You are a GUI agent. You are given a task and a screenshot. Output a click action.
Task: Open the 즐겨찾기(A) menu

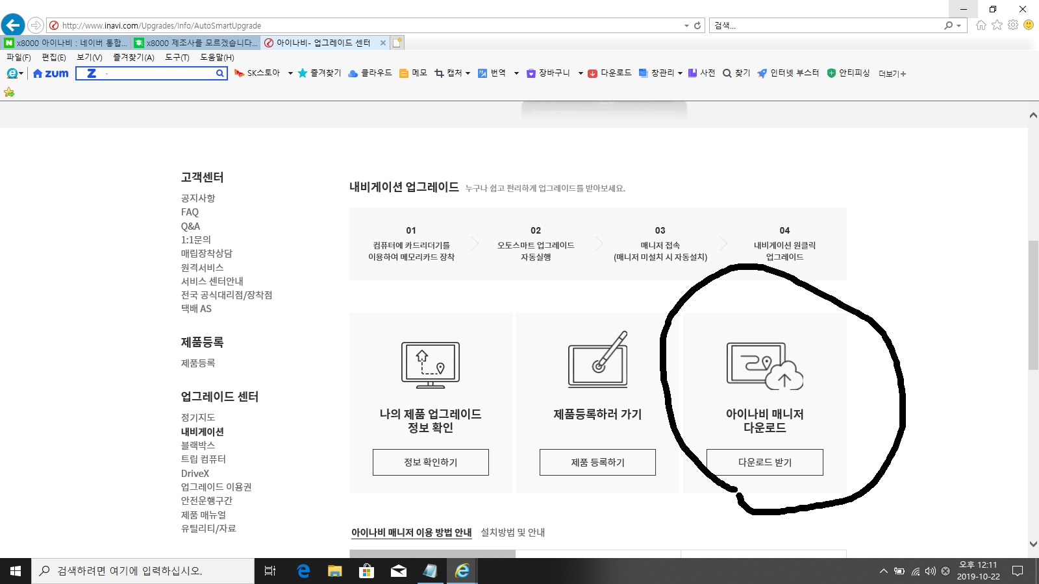pos(134,57)
